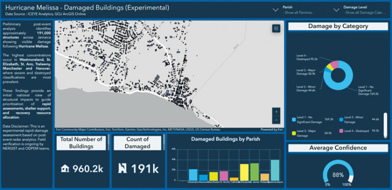This screenshot has height=190, width=392.
Task: Select the yellow Level 3 donut segment
Action: click(330, 67)
